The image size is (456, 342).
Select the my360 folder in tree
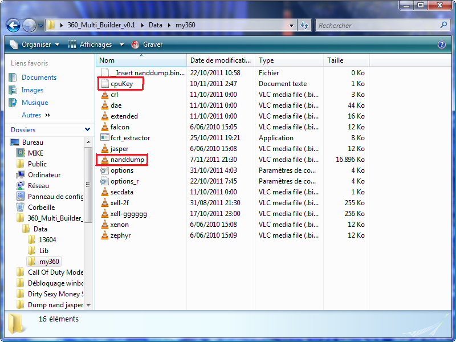click(49, 262)
